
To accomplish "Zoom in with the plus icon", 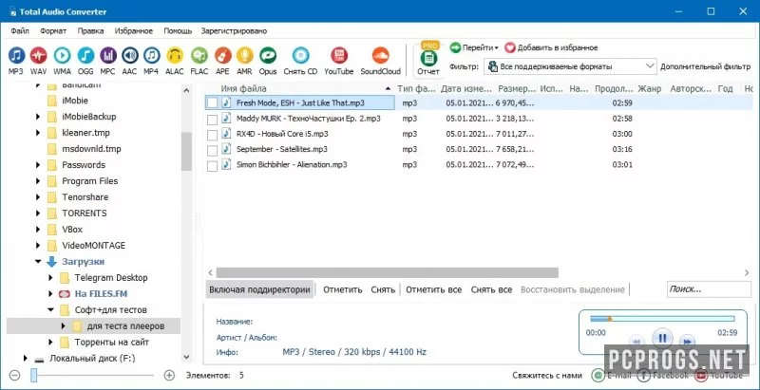I will 169,375.
